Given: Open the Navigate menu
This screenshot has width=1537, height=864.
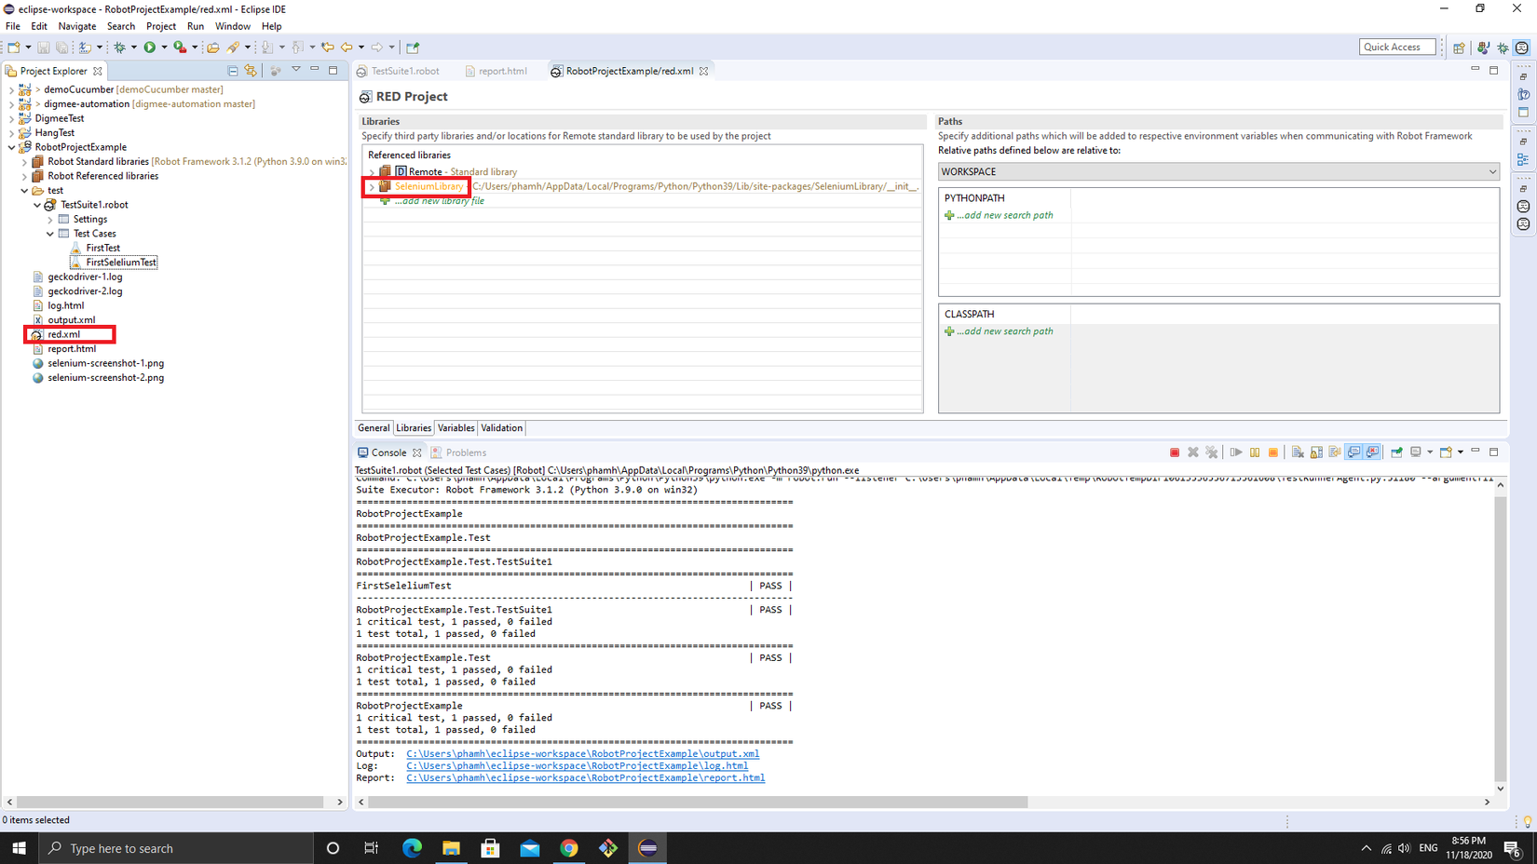Looking at the screenshot, I should (x=76, y=26).
